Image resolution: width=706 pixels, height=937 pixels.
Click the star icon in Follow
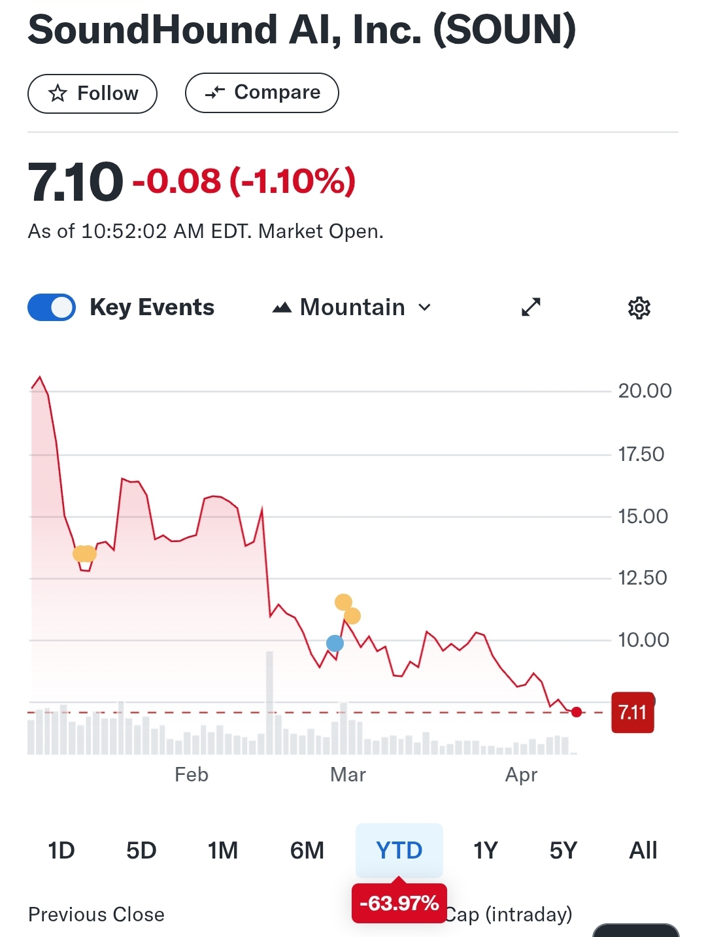[58, 94]
